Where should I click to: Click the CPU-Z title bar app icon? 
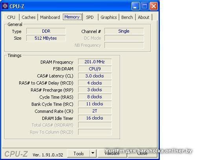(x=5, y=6)
